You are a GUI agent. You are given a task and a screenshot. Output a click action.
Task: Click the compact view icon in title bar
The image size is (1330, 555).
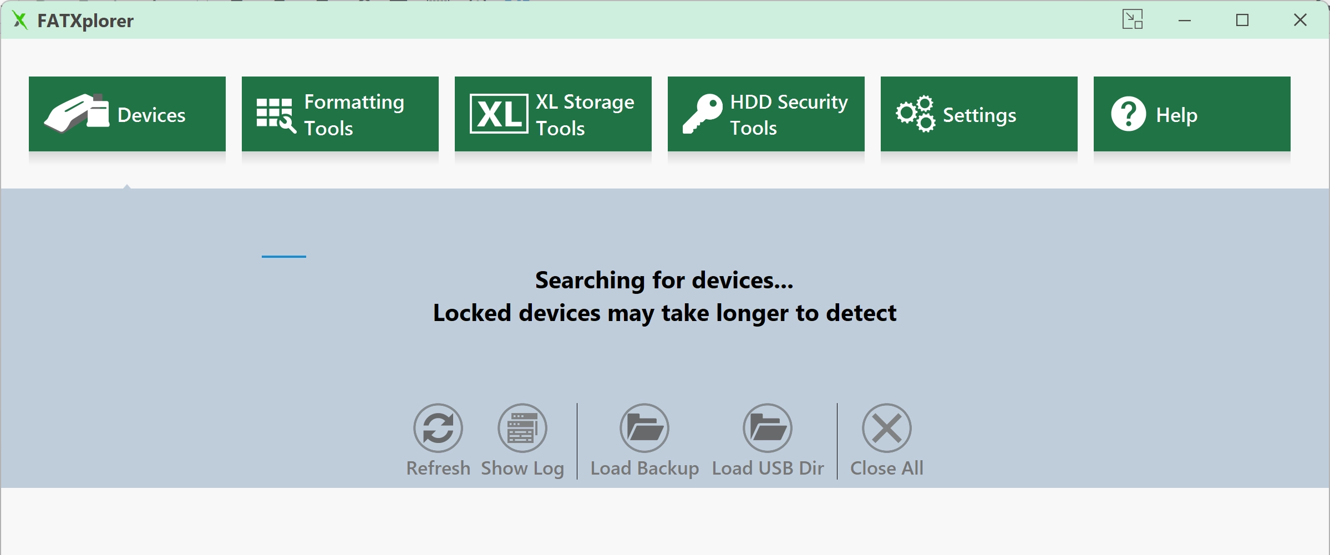pos(1133,19)
